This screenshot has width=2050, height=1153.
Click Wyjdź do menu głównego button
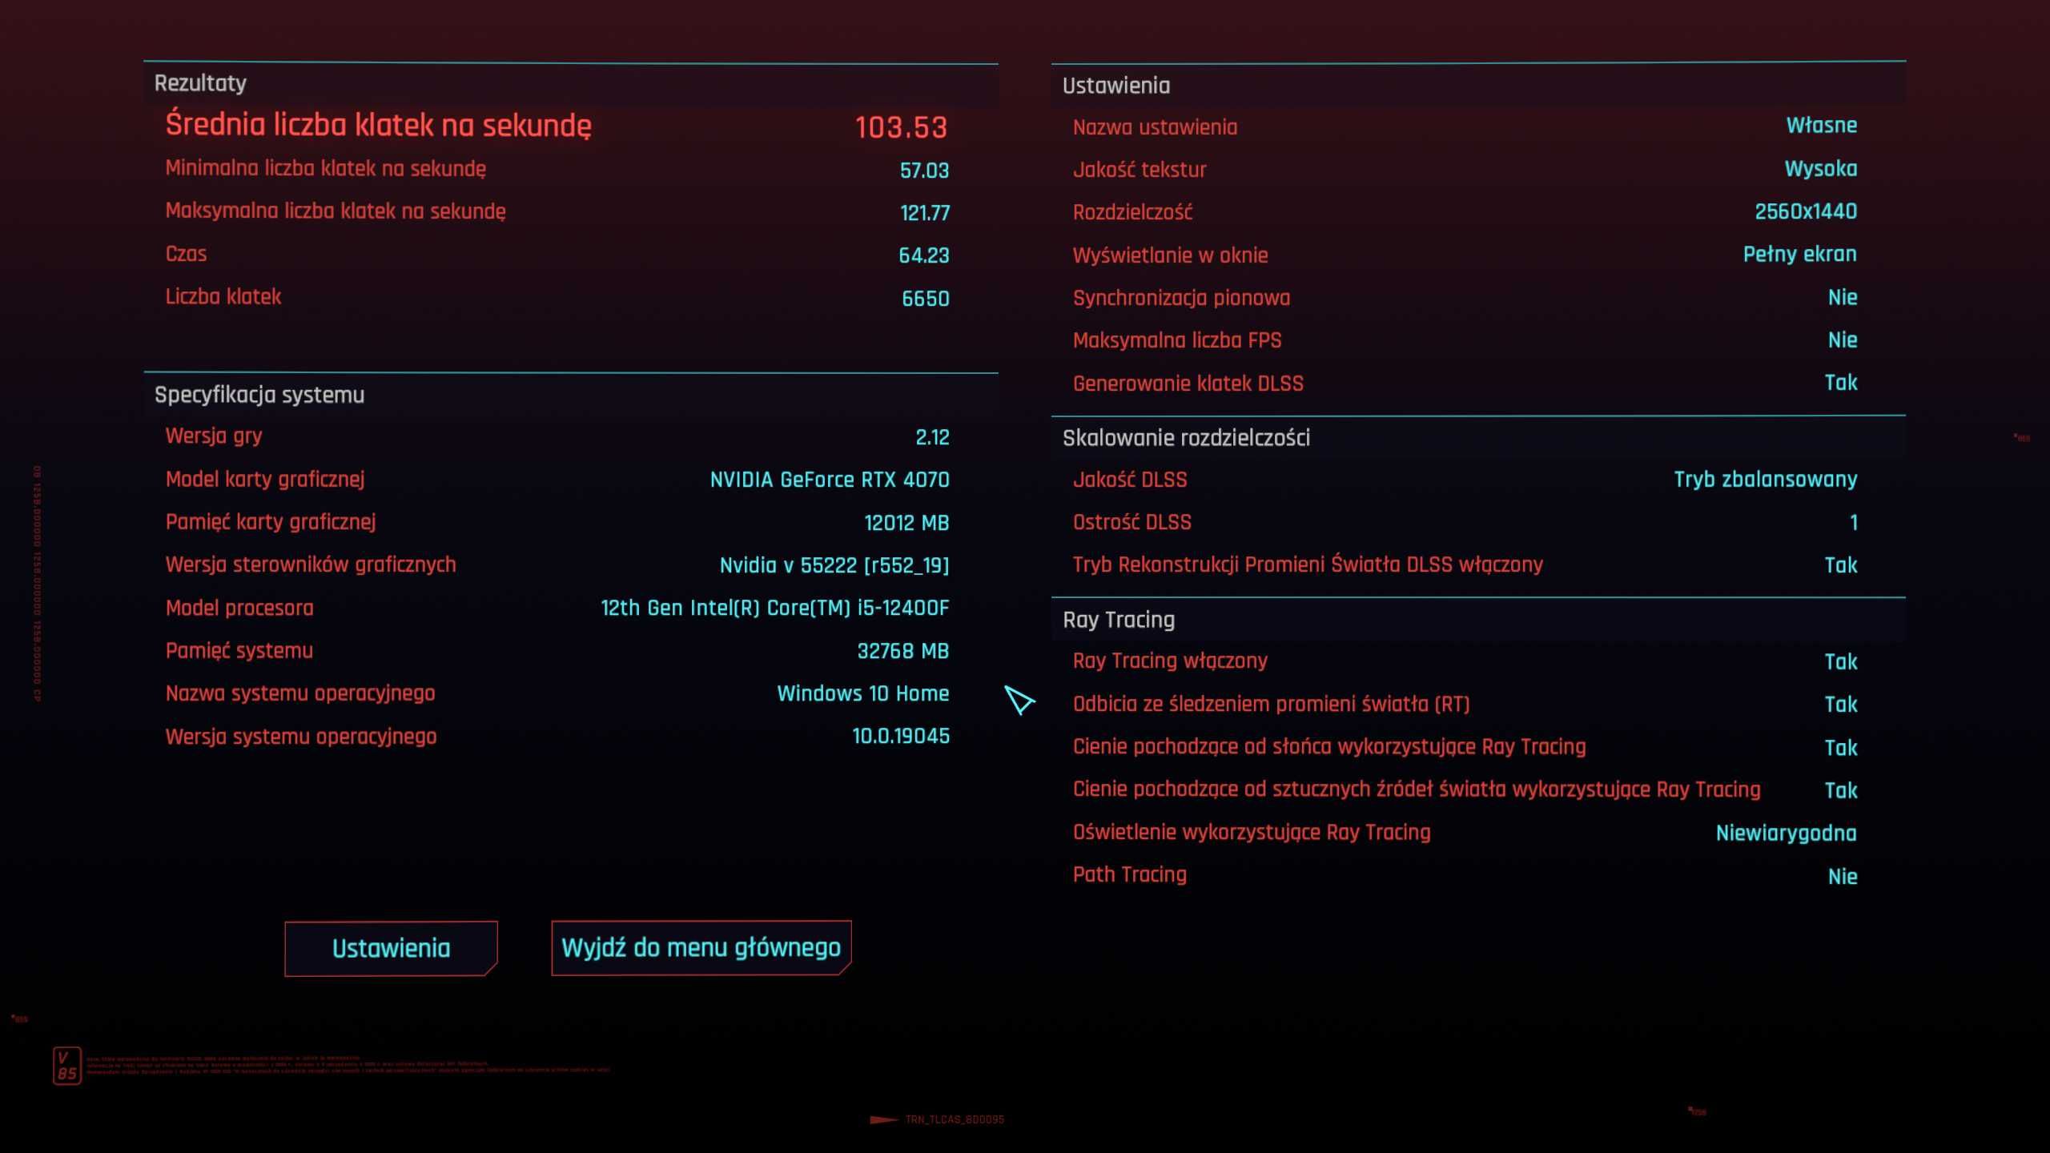[x=701, y=946]
